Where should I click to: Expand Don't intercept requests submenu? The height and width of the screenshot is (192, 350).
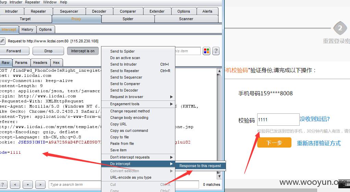[x=138, y=157]
